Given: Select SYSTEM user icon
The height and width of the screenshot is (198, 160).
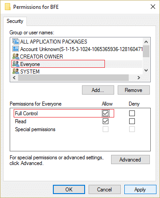Looking at the screenshot, I should 16,71.
